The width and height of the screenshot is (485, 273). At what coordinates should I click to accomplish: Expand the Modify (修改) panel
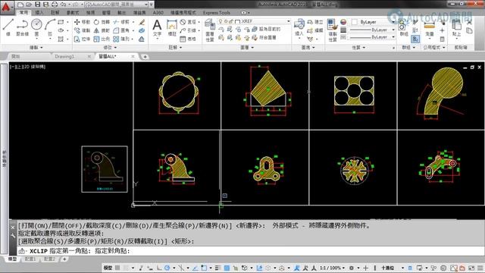coord(110,47)
